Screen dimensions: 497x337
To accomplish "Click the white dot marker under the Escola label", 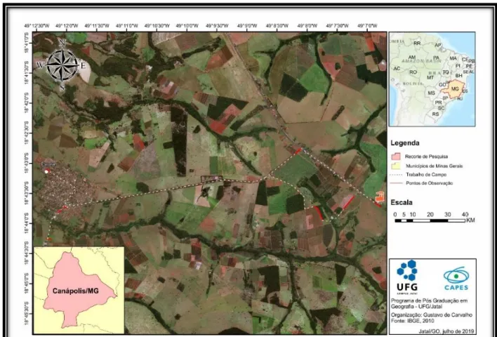I will (46, 171).
